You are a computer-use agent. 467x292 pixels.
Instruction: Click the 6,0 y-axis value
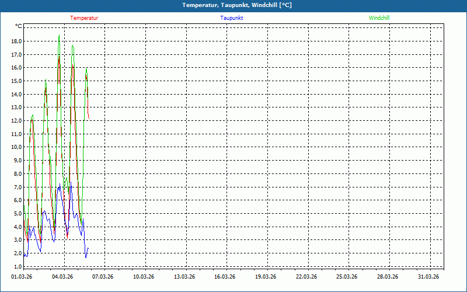click(18, 200)
